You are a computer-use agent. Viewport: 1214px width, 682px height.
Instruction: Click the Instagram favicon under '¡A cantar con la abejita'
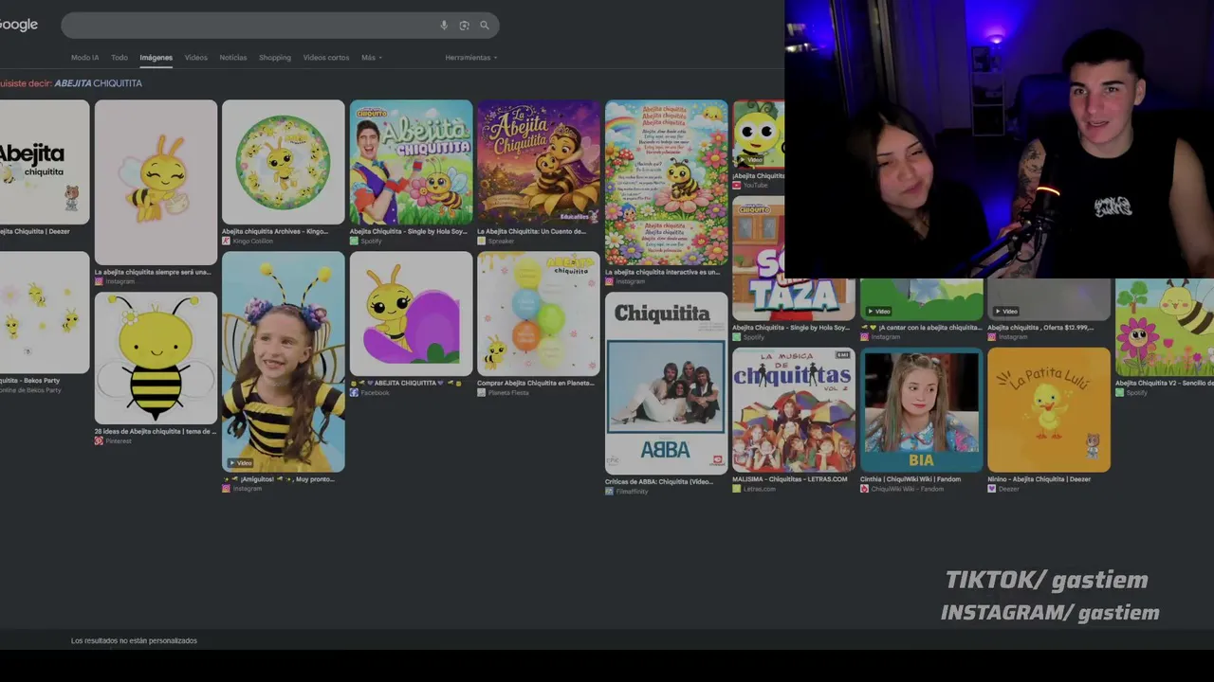pos(864,337)
